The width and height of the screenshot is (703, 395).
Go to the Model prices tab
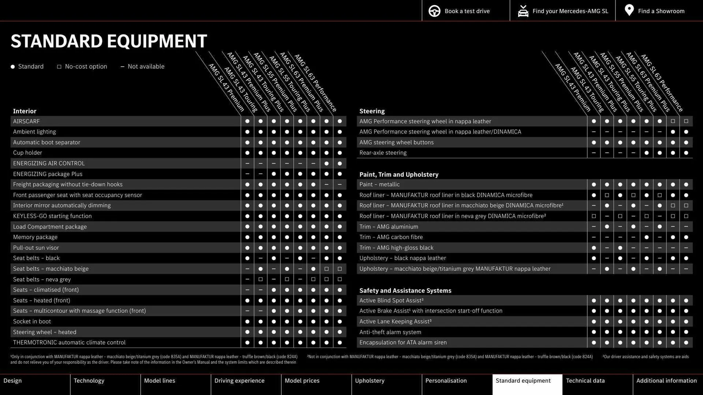pos(302,381)
